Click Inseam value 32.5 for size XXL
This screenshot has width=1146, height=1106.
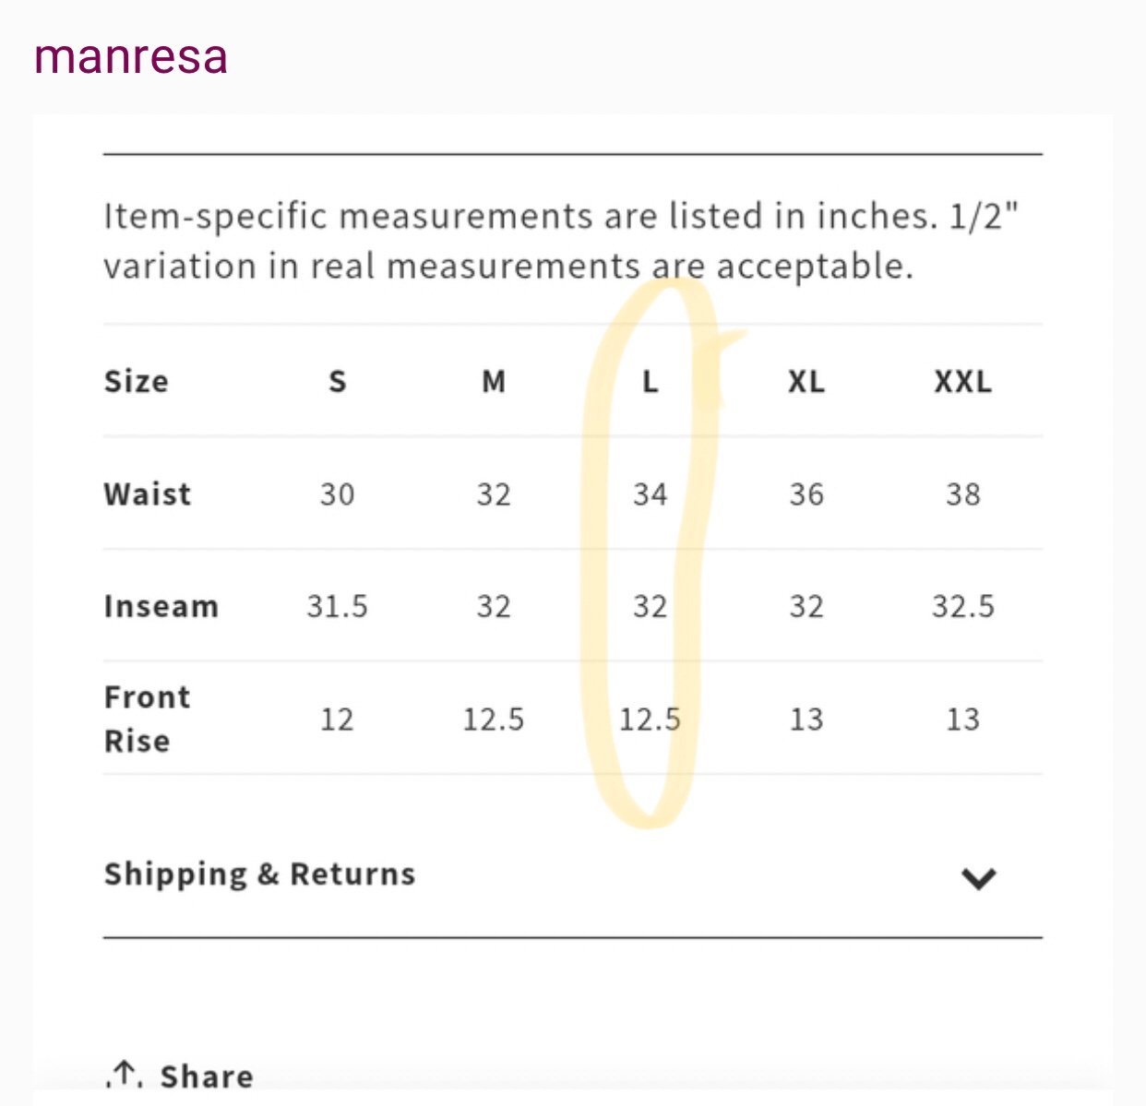962,607
